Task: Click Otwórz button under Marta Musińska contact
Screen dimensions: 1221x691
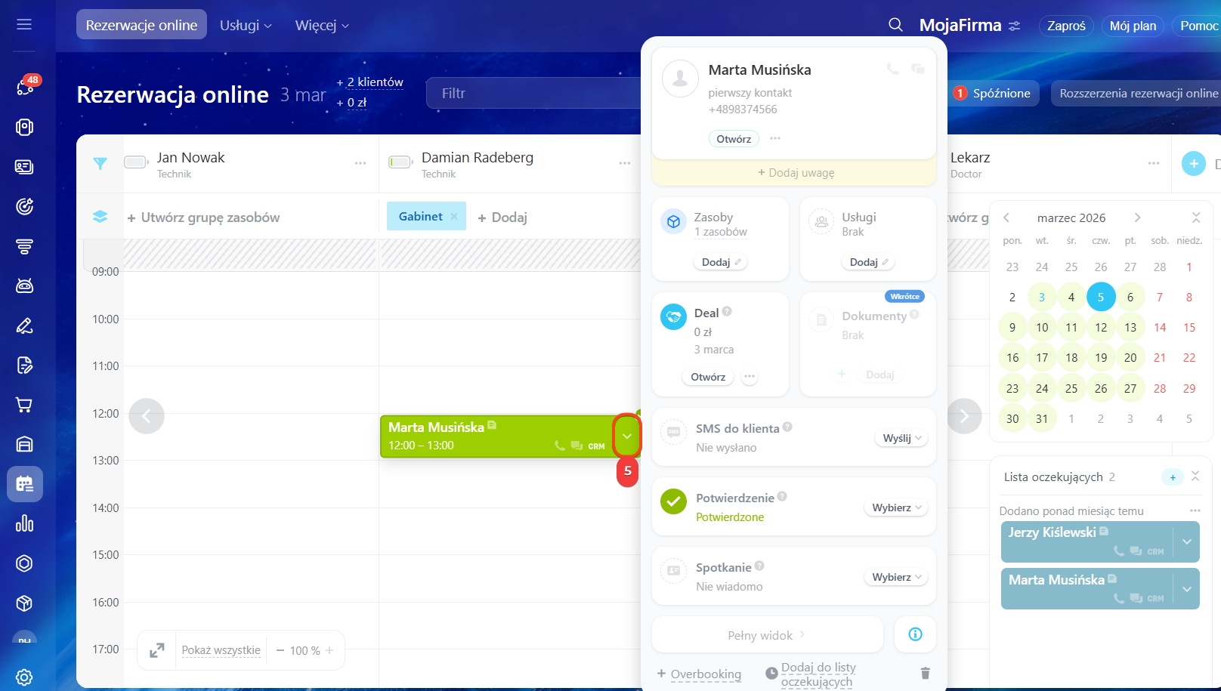Action: (734, 139)
